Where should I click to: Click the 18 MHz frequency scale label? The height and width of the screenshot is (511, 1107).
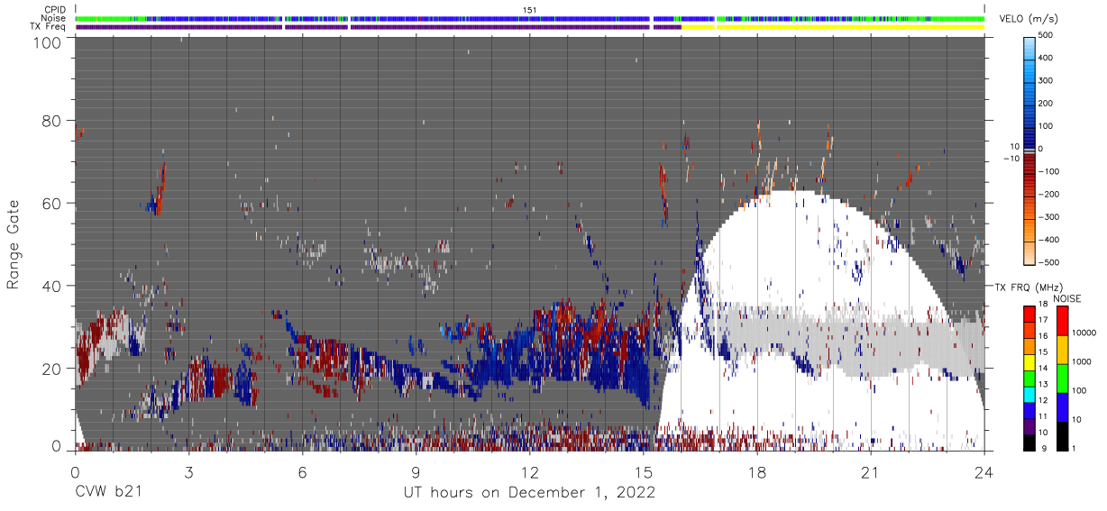coord(1043,306)
